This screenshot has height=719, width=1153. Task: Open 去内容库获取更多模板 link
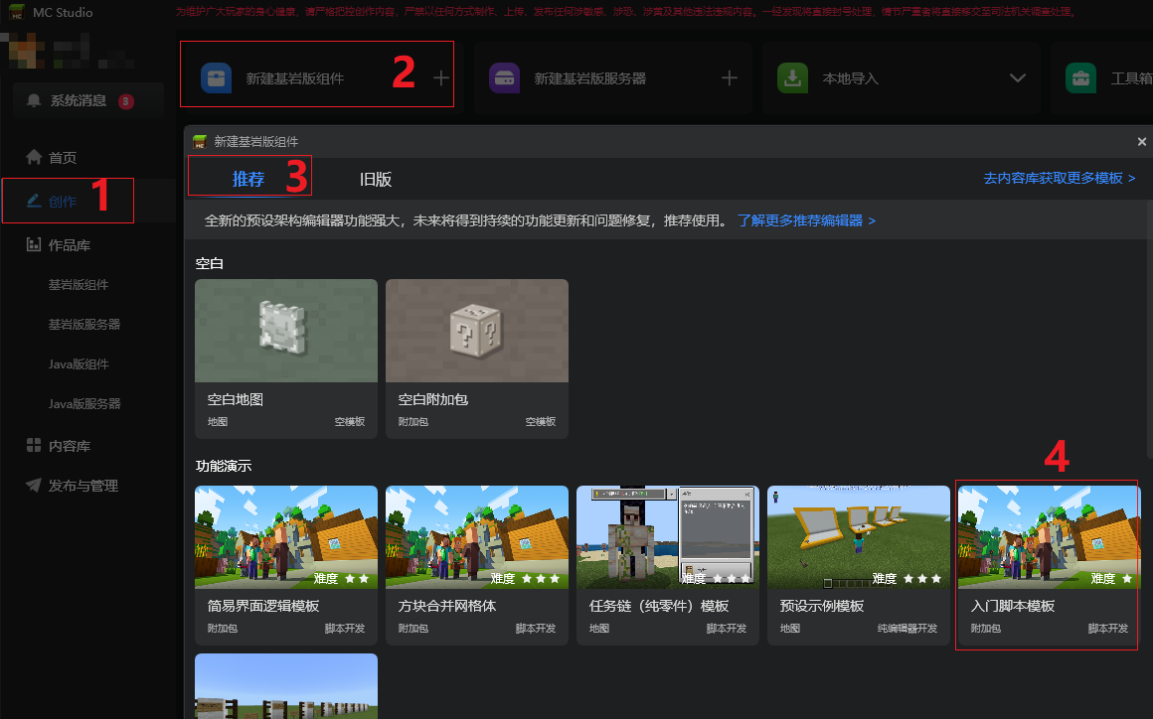click(x=1060, y=178)
